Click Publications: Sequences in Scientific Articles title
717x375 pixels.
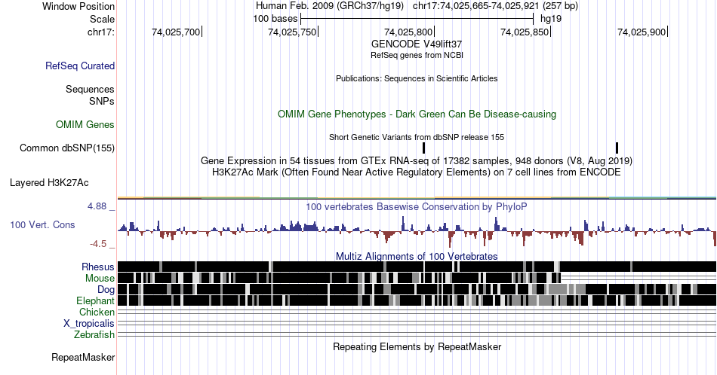pos(417,78)
